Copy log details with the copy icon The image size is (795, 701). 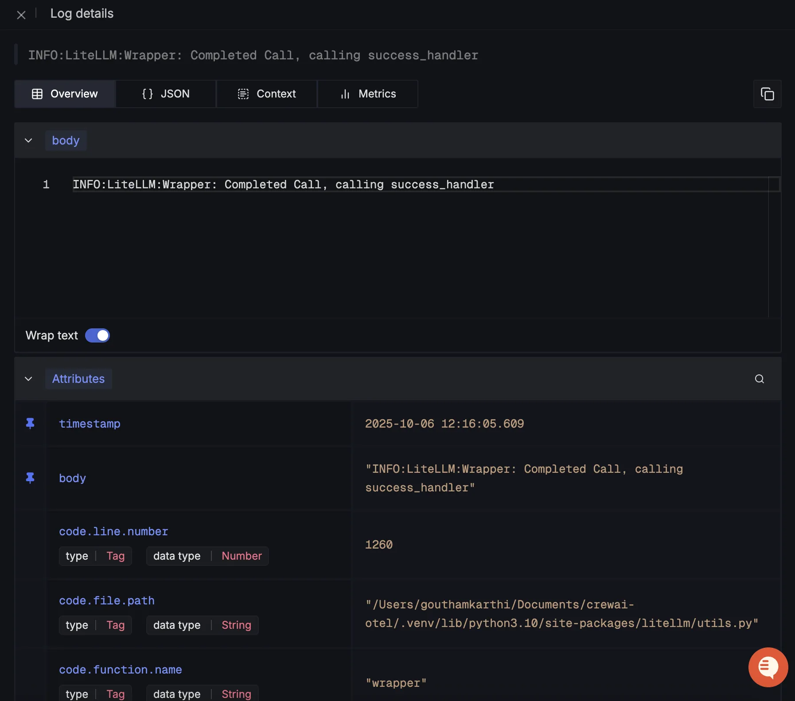[x=767, y=94]
